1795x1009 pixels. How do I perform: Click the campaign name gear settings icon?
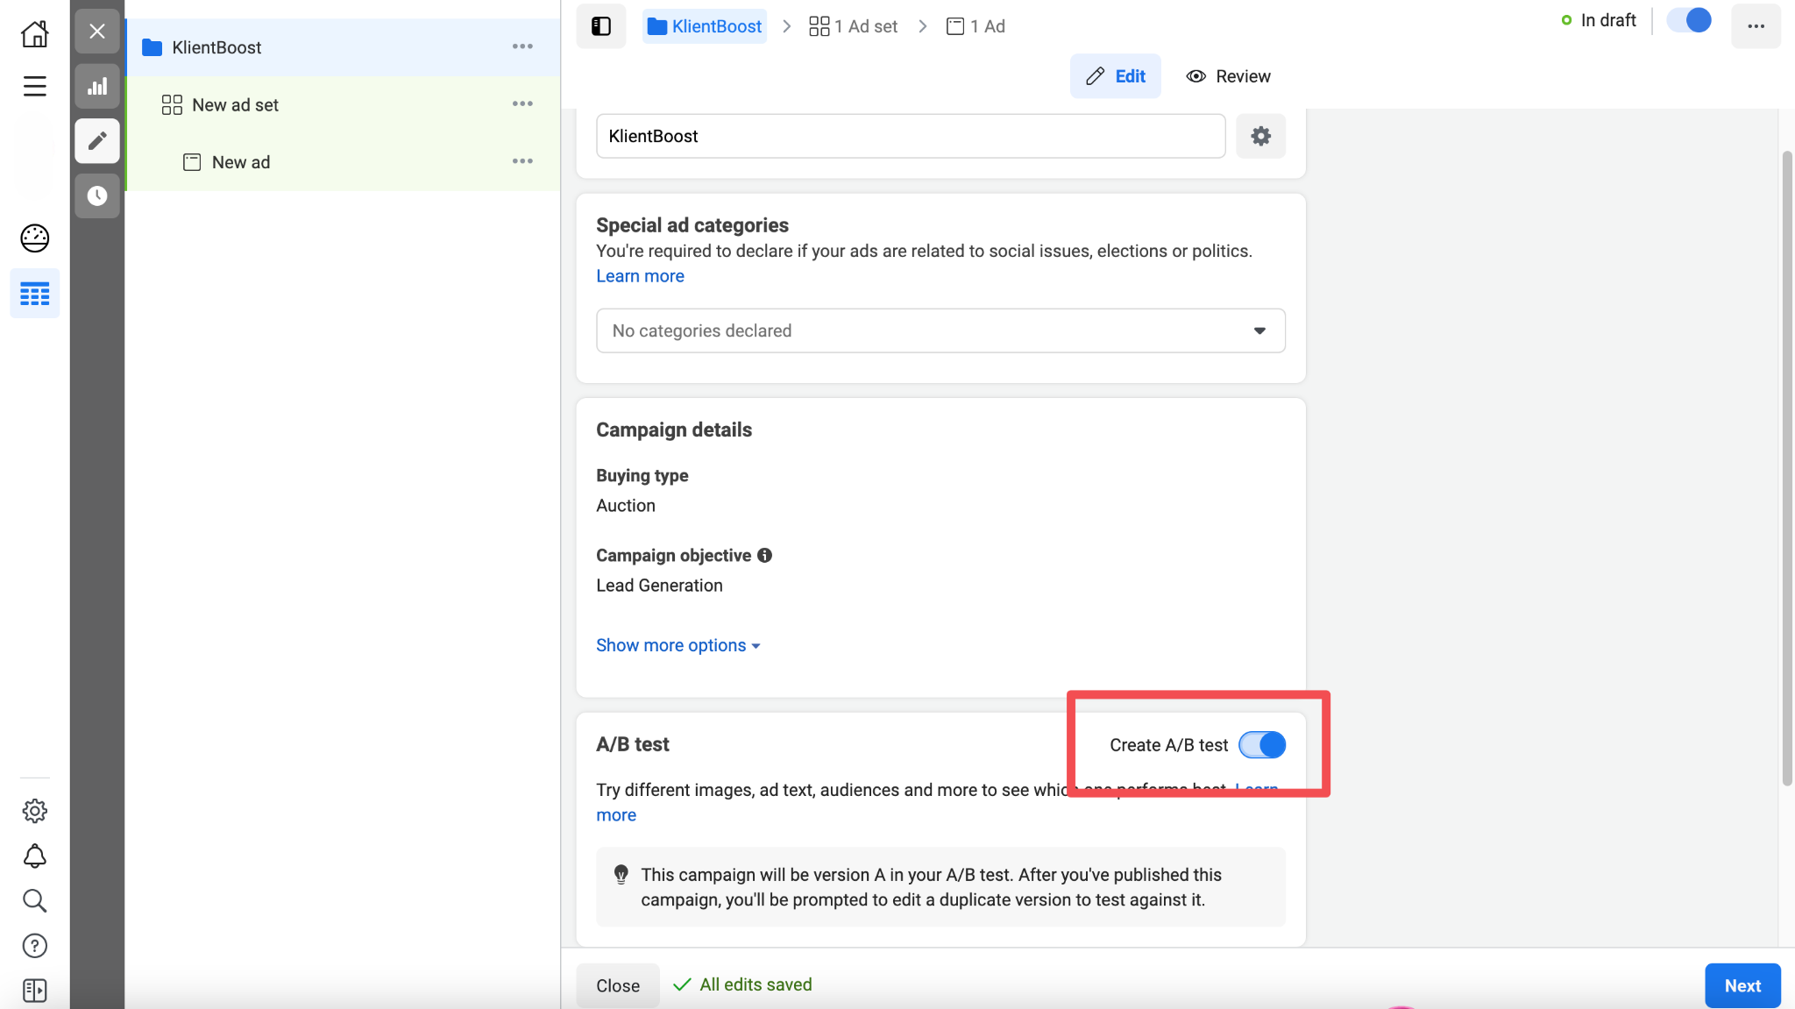(1260, 136)
